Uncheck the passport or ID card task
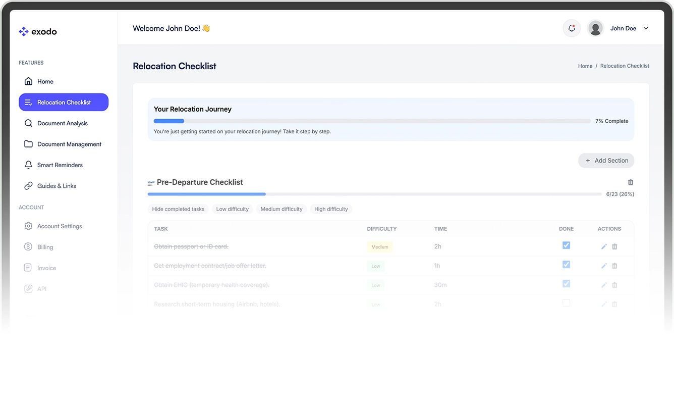 point(567,245)
